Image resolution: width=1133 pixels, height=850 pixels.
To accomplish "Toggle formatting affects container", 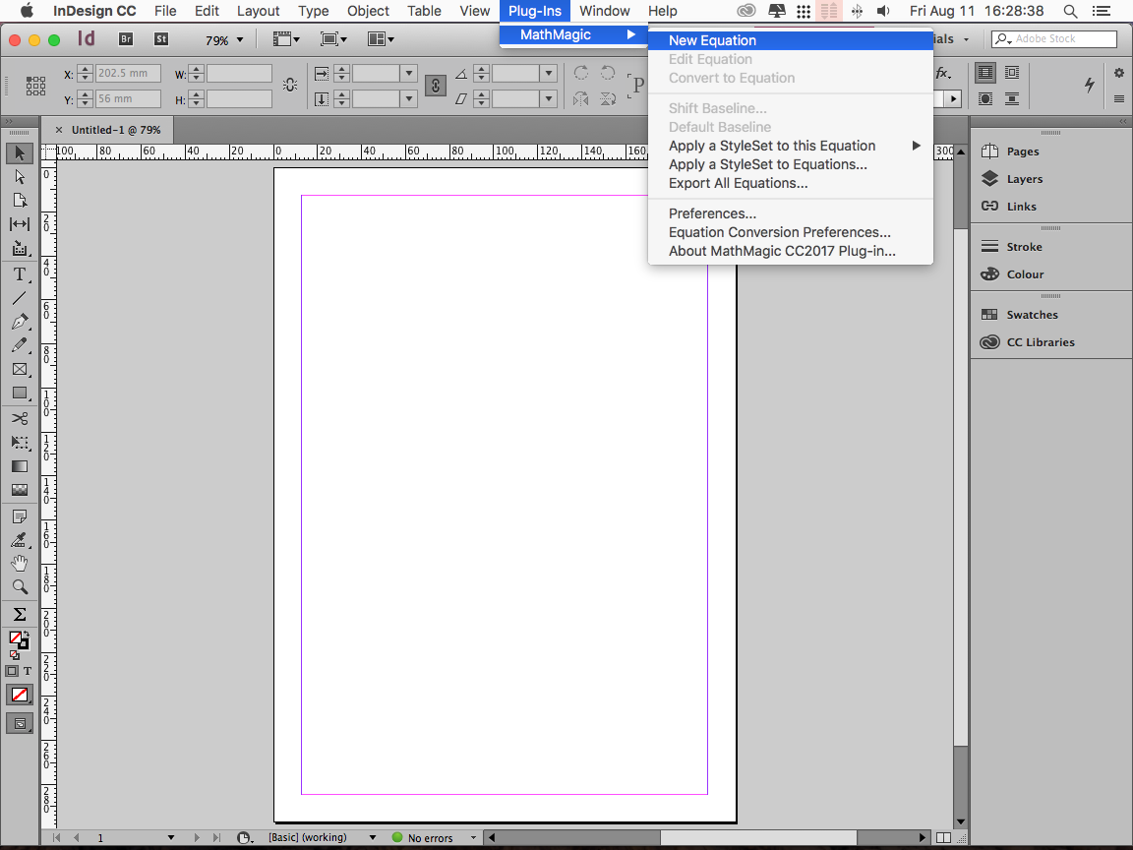I will click(12, 671).
